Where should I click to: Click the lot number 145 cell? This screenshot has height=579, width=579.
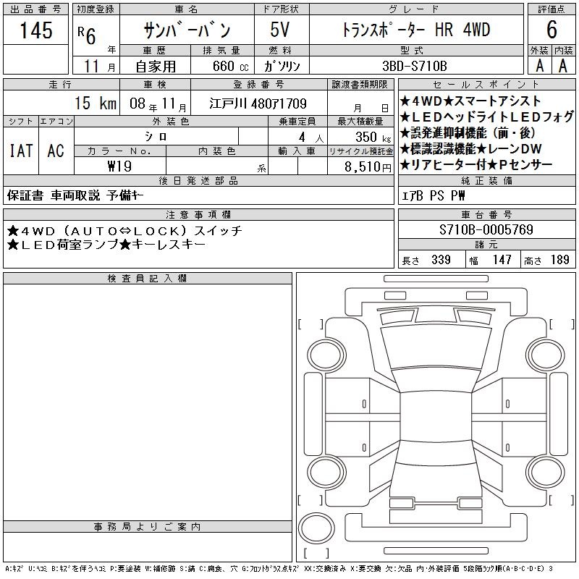click(35, 30)
